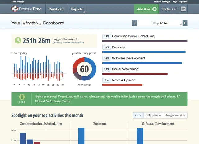Open the Tools menu

169,9
